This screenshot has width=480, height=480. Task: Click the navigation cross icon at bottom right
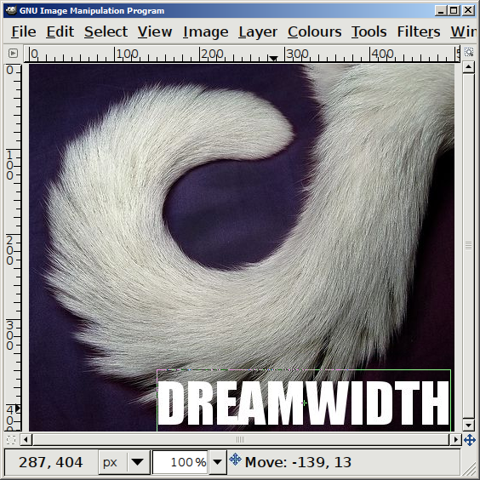tap(469, 440)
